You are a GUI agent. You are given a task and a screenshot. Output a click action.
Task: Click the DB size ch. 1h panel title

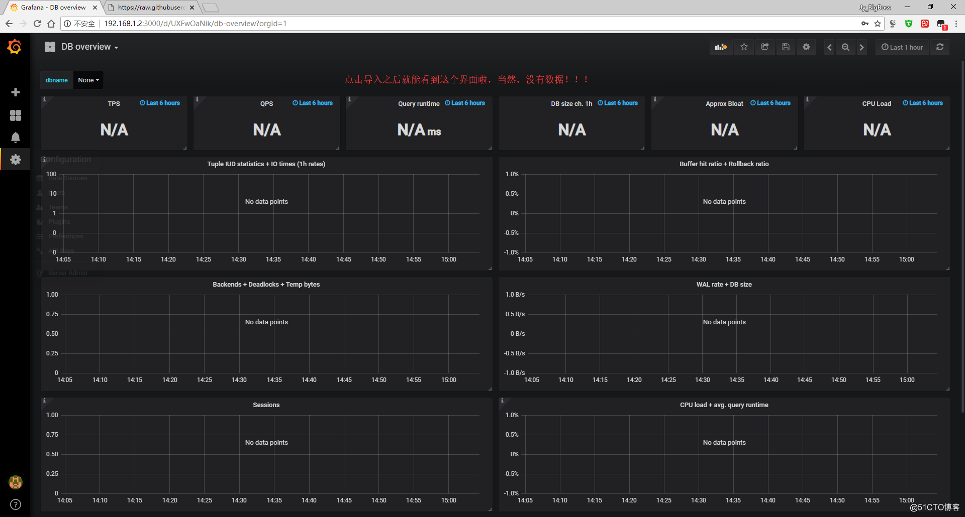pyautogui.click(x=571, y=104)
